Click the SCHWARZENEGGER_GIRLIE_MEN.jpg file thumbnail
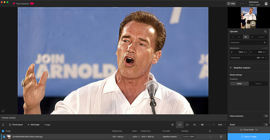Viewport: 270px width, 140px height. [x=9, y=137]
